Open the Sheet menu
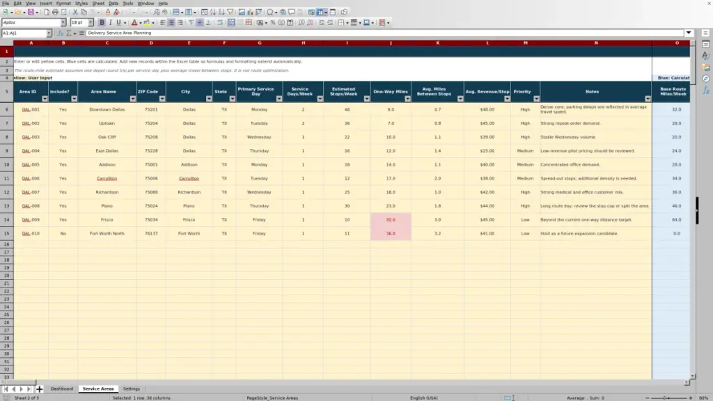 [x=98, y=3]
